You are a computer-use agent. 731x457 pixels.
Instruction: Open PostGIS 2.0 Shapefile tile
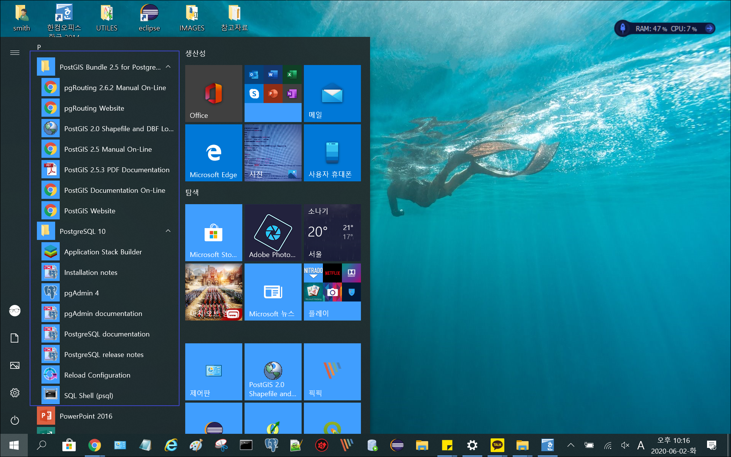tap(273, 372)
